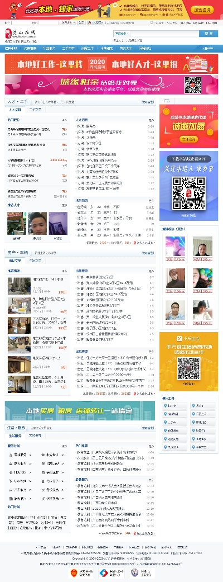223x582 pixels.
Task: Open first recommended talent photo thumbnail
Action: pyautogui.click(x=16, y=224)
